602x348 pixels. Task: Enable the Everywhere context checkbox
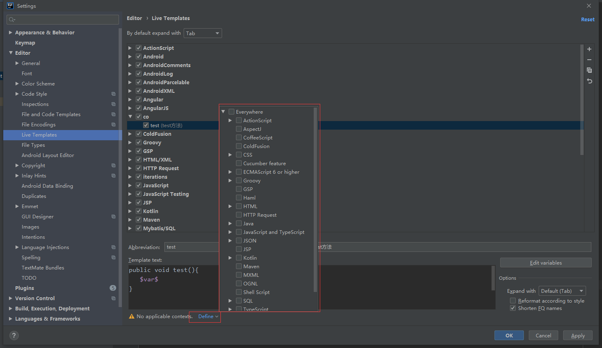pos(231,112)
